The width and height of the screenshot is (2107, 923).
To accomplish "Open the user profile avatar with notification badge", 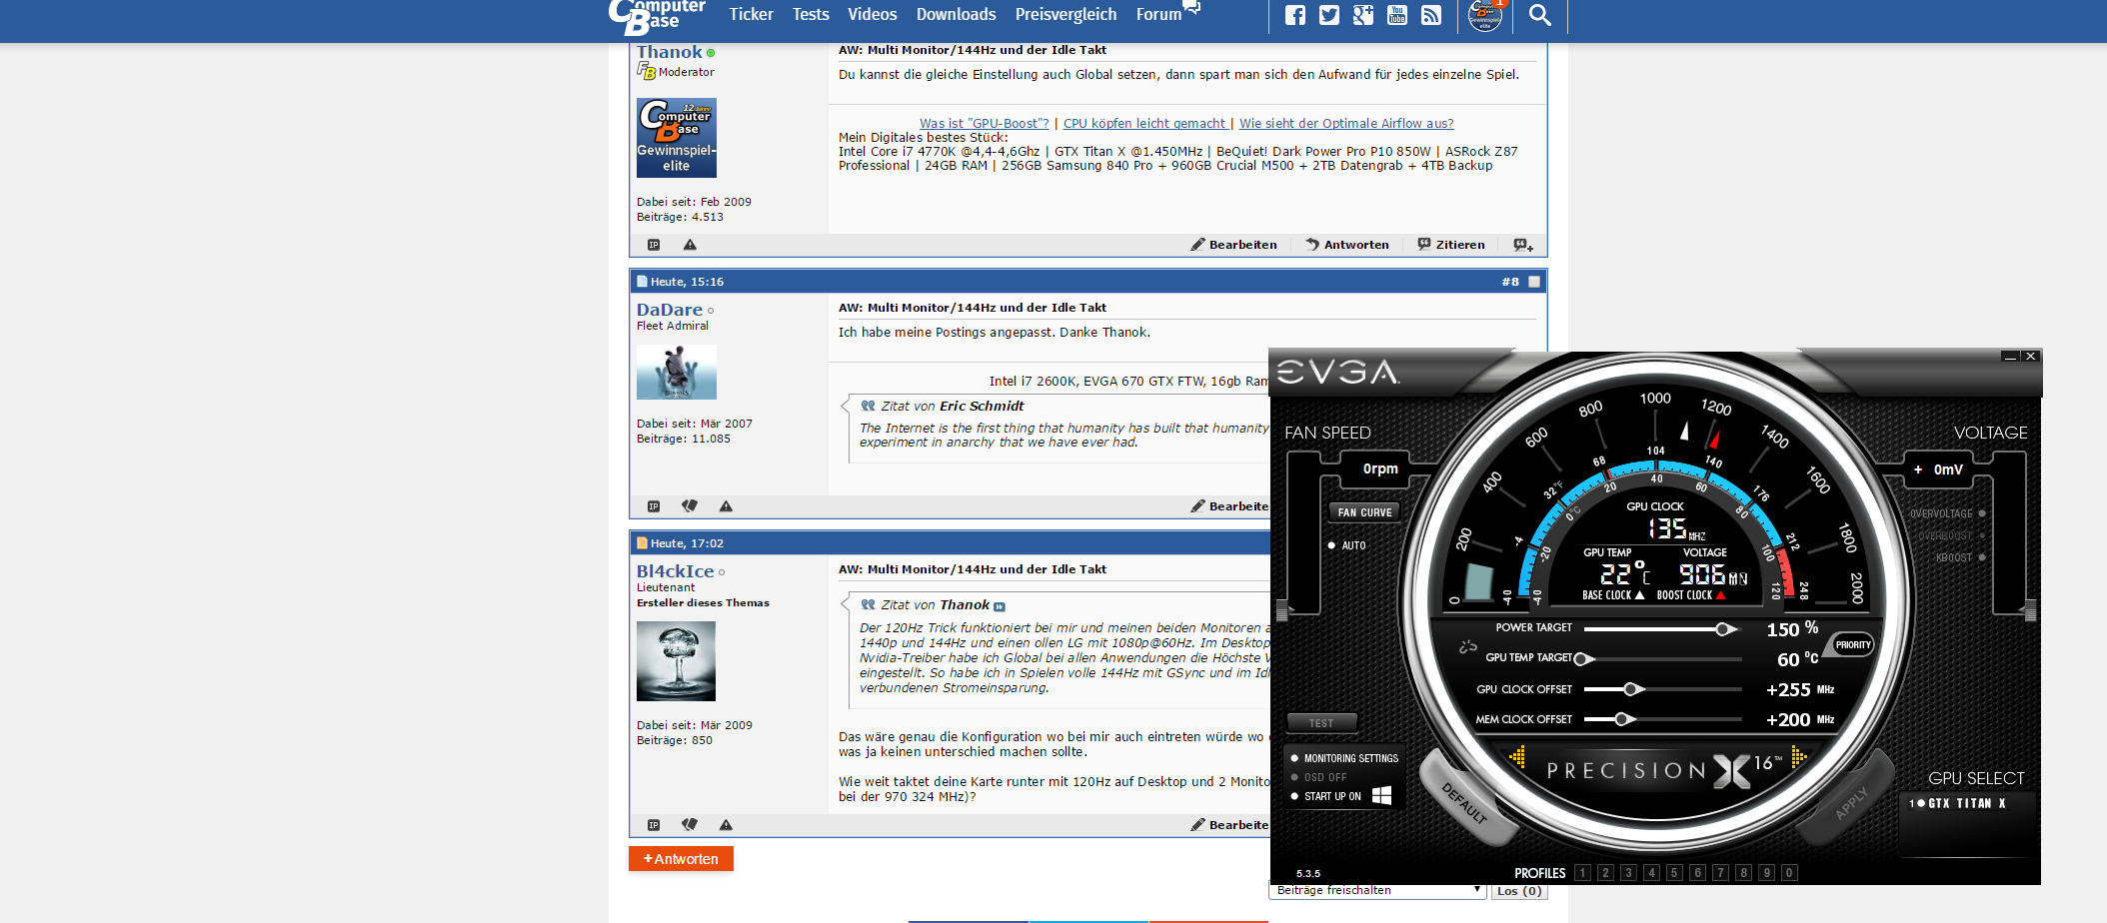I will tap(1484, 14).
